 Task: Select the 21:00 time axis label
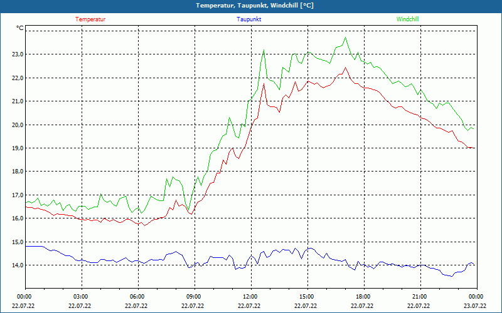tap(419, 297)
